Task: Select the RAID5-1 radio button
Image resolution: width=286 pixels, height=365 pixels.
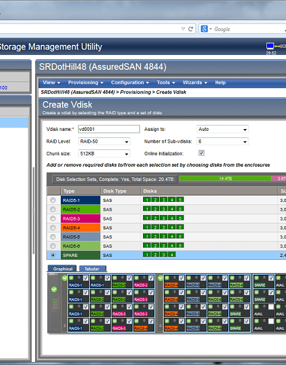Action: click(53, 200)
